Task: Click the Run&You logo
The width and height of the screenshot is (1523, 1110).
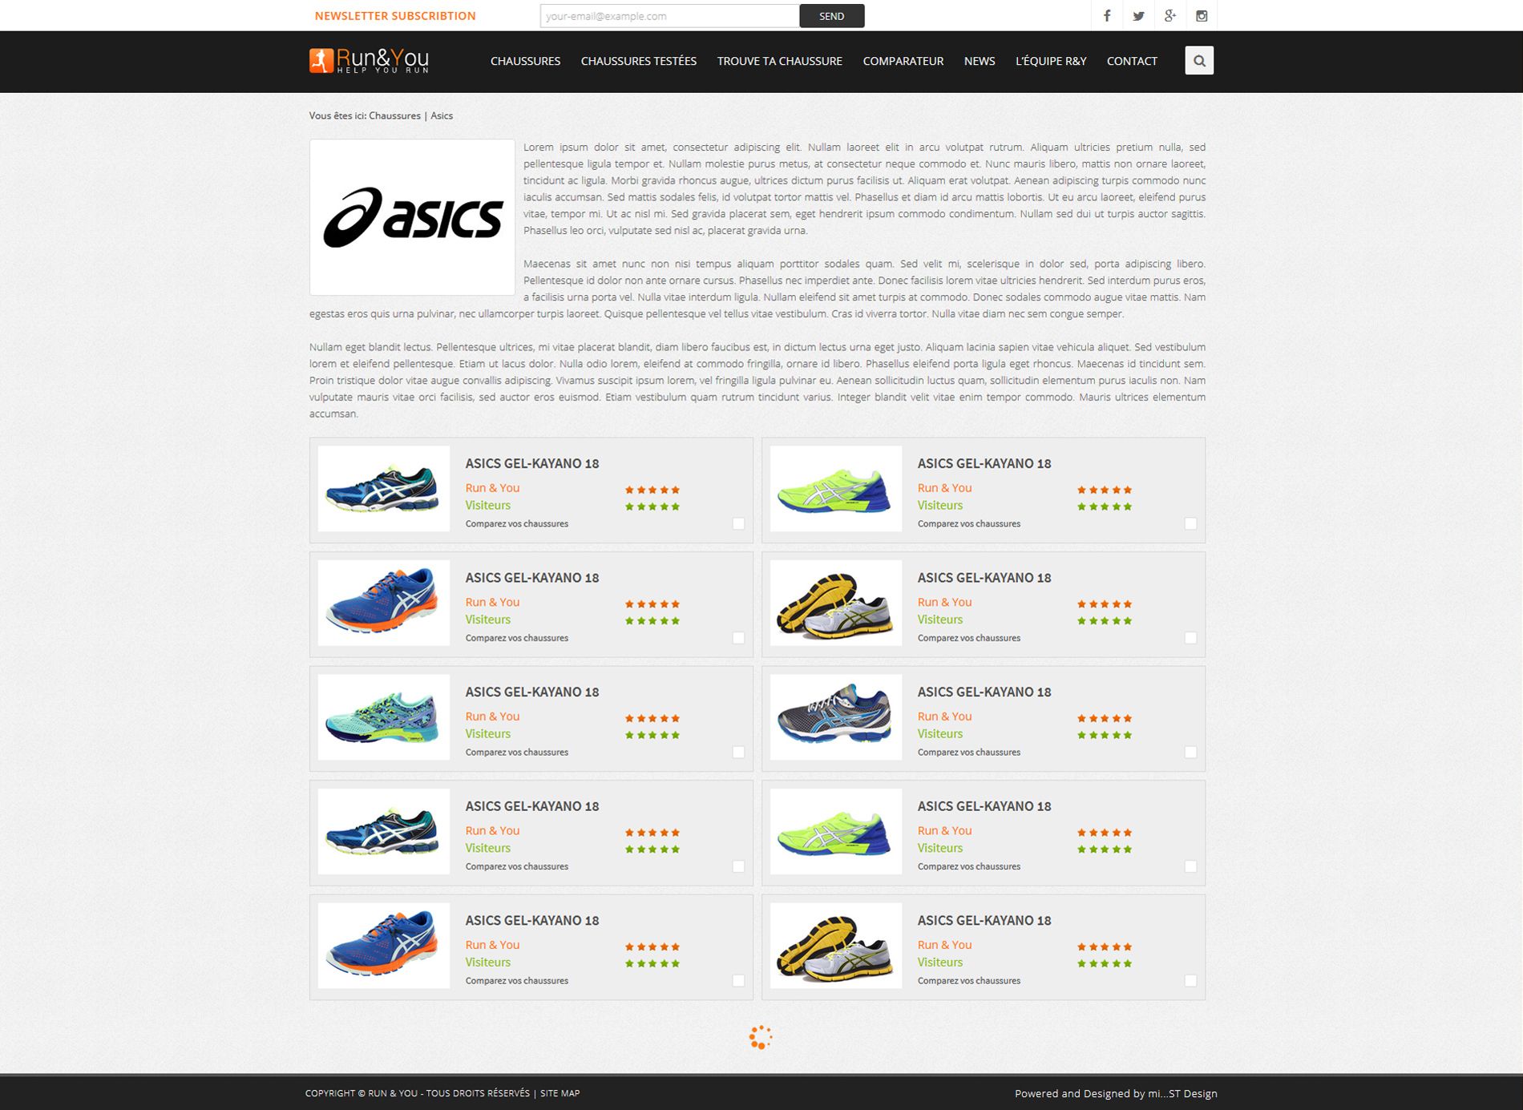Action: pyautogui.click(x=369, y=60)
